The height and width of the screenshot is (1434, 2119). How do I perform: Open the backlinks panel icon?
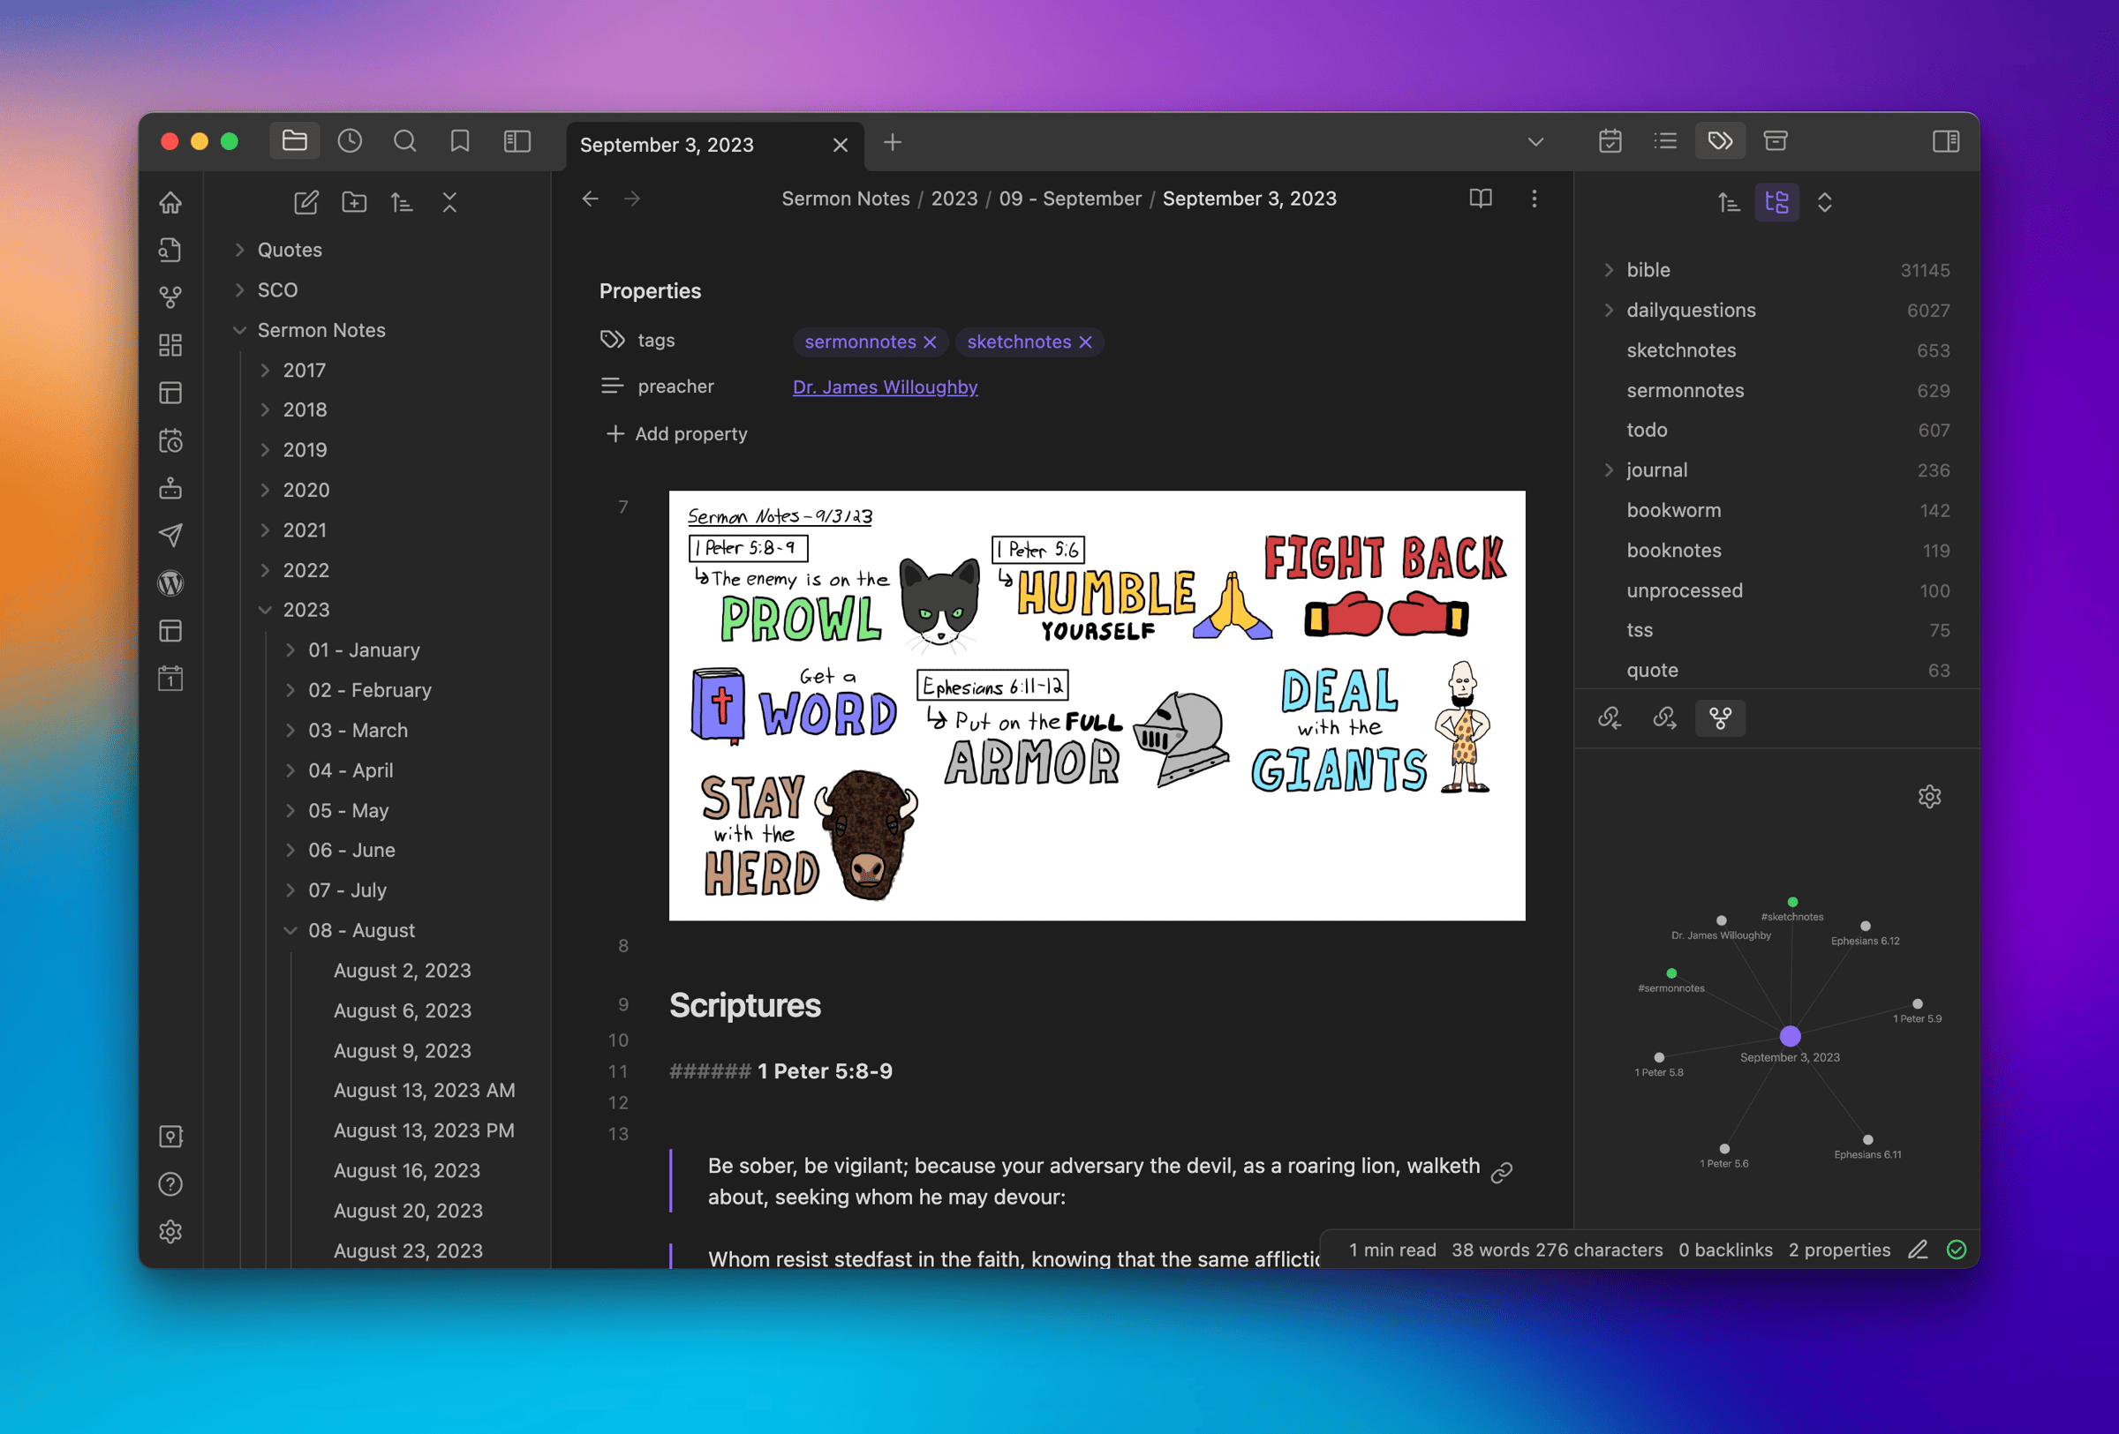pyautogui.click(x=1610, y=719)
